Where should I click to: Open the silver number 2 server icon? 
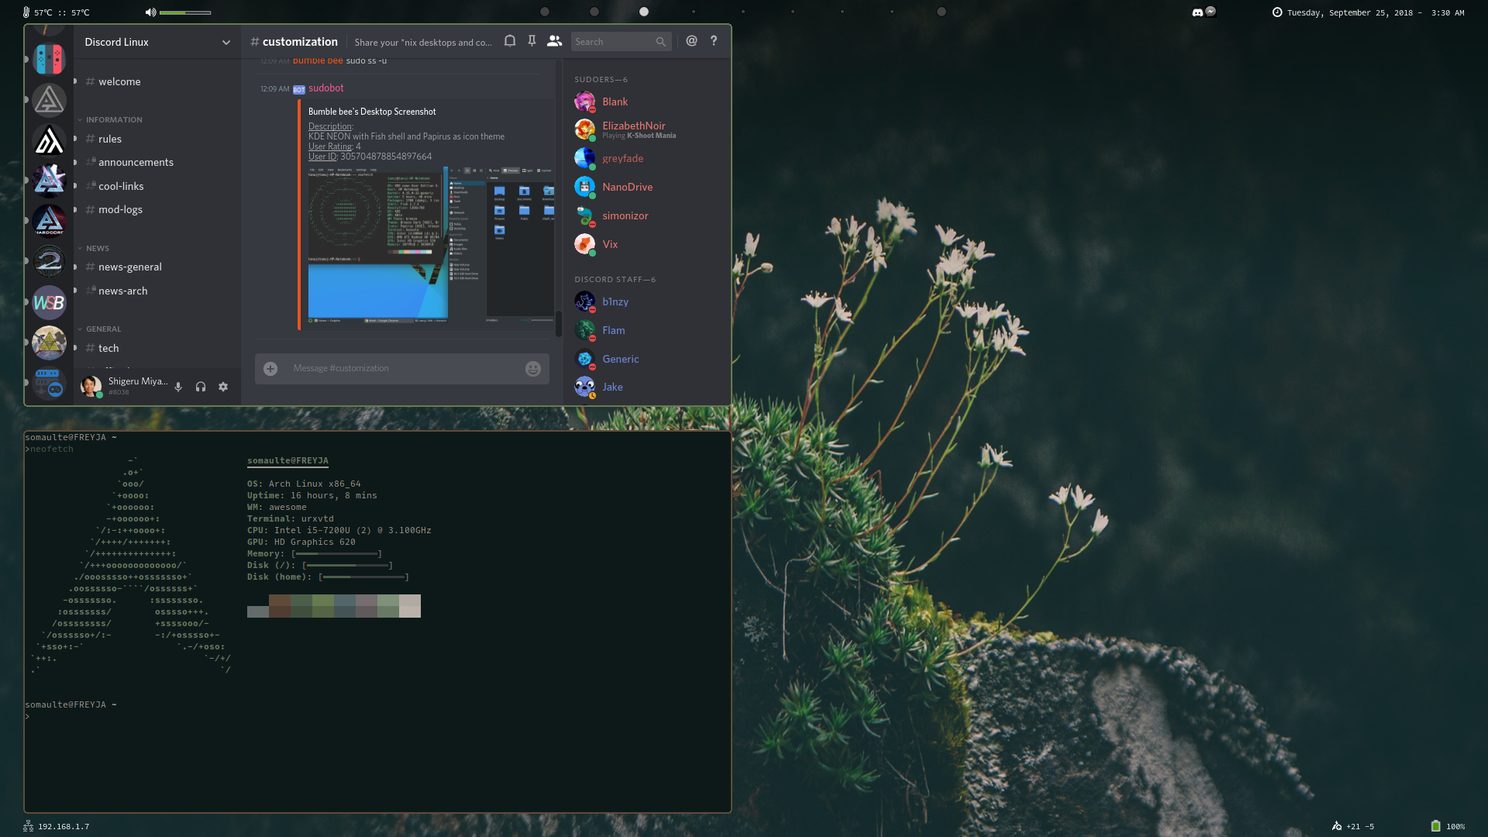point(49,261)
